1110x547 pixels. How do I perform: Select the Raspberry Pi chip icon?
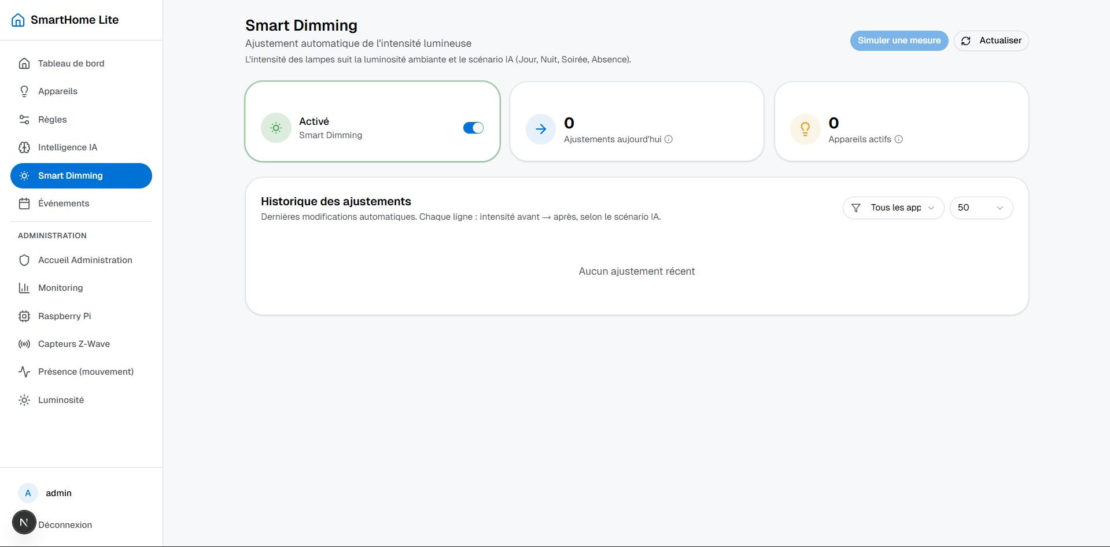click(x=24, y=316)
